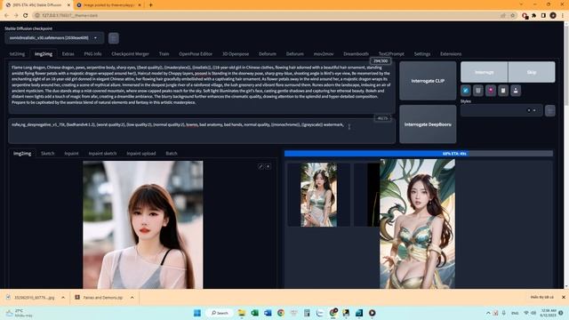The image size is (569, 320).
Task: Click the refresh button beside Styles dropdown
Action: pyautogui.click(x=550, y=110)
